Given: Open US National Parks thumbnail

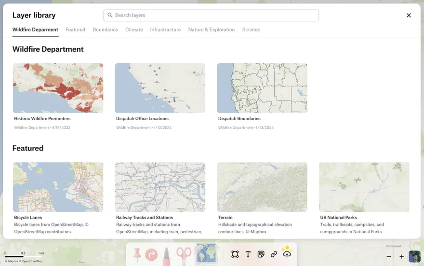Looking at the screenshot, I should [x=364, y=187].
